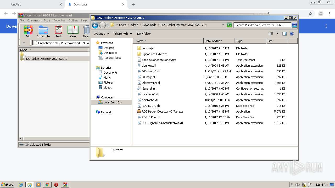
Task: Switch to the Untitled Chrome tab
Action: (32, 4)
